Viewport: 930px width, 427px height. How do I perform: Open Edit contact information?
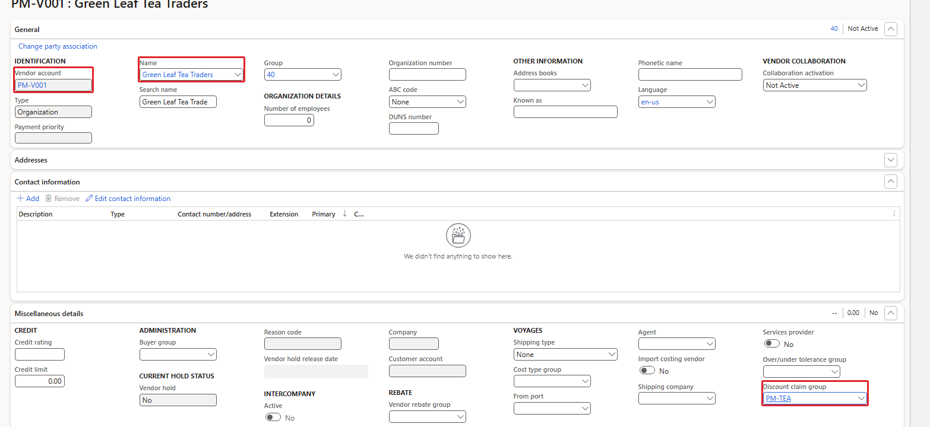pos(128,199)
